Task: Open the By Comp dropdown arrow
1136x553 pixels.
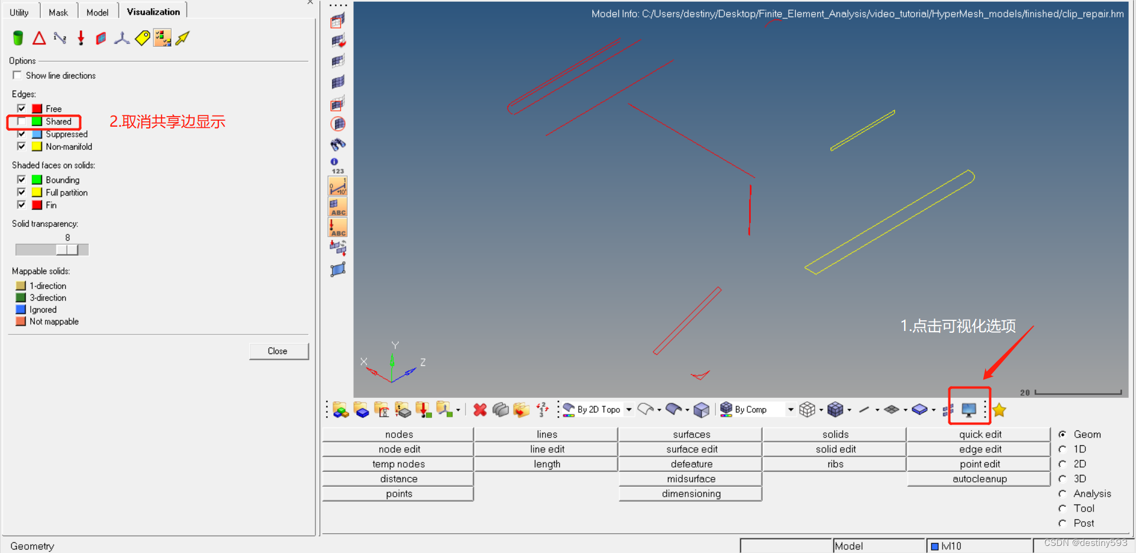Action: click(790, 409)
